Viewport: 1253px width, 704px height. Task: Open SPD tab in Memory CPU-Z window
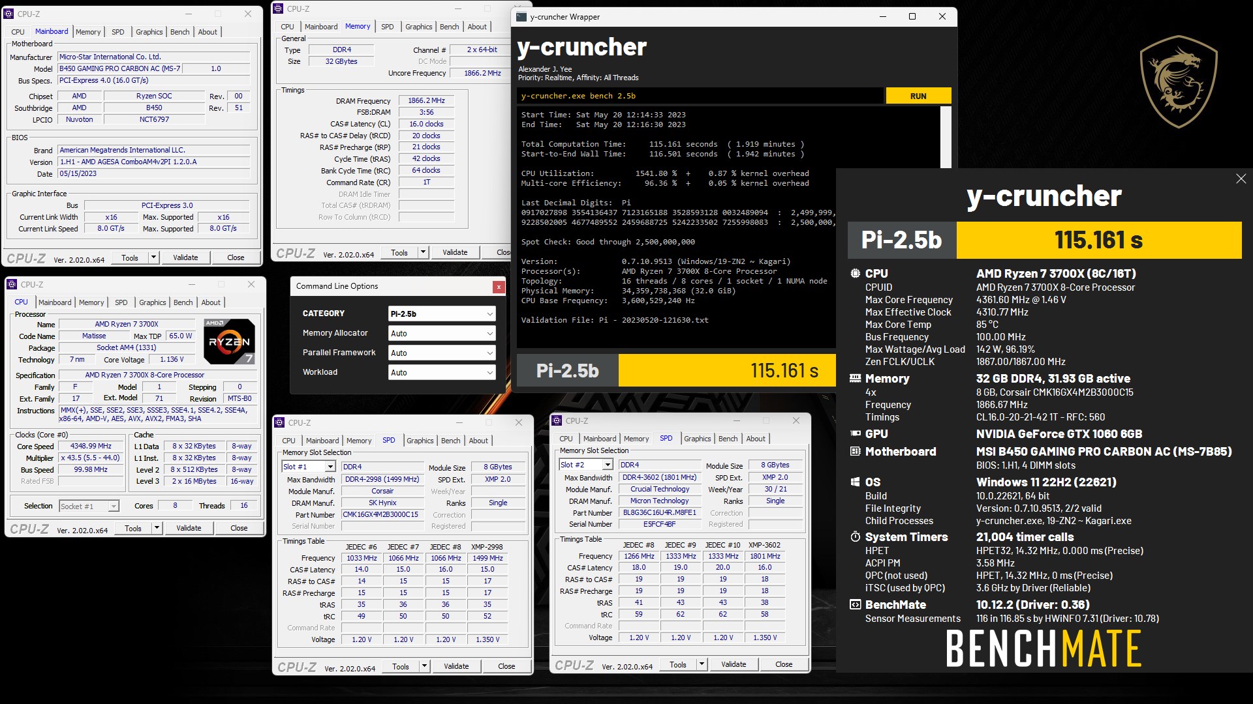click(x=388, y=27)
